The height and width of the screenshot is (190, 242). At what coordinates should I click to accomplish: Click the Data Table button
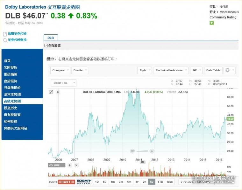tap(213, 70)
